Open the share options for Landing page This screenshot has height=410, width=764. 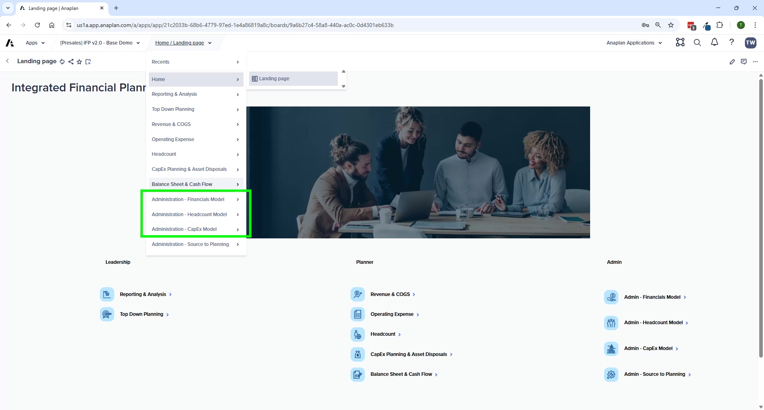tap(71, 62)
